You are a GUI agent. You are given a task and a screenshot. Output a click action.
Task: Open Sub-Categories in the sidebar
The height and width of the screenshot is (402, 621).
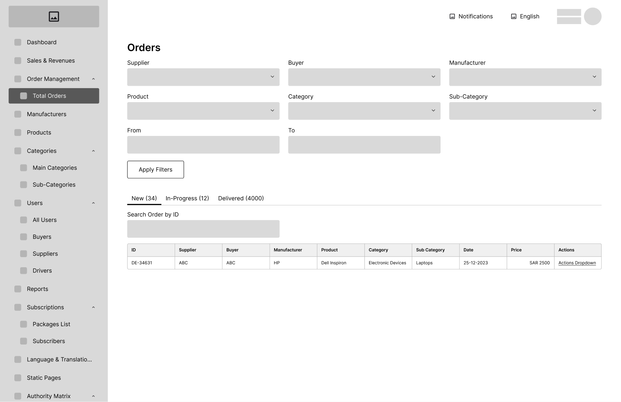54,185
